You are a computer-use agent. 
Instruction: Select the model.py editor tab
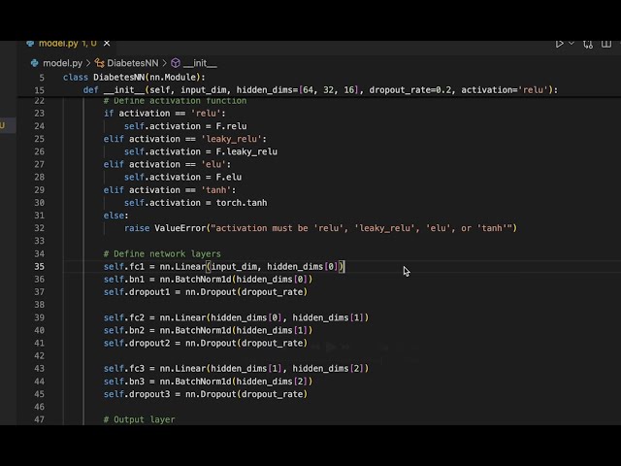tap(68, 43)
